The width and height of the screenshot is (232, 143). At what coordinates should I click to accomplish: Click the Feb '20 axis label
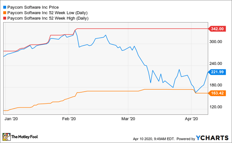69,118
